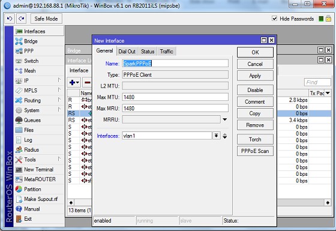This screenshot has height=231, width=336.
Task: Click the Find search box
Action: click(x=317, y=82)
